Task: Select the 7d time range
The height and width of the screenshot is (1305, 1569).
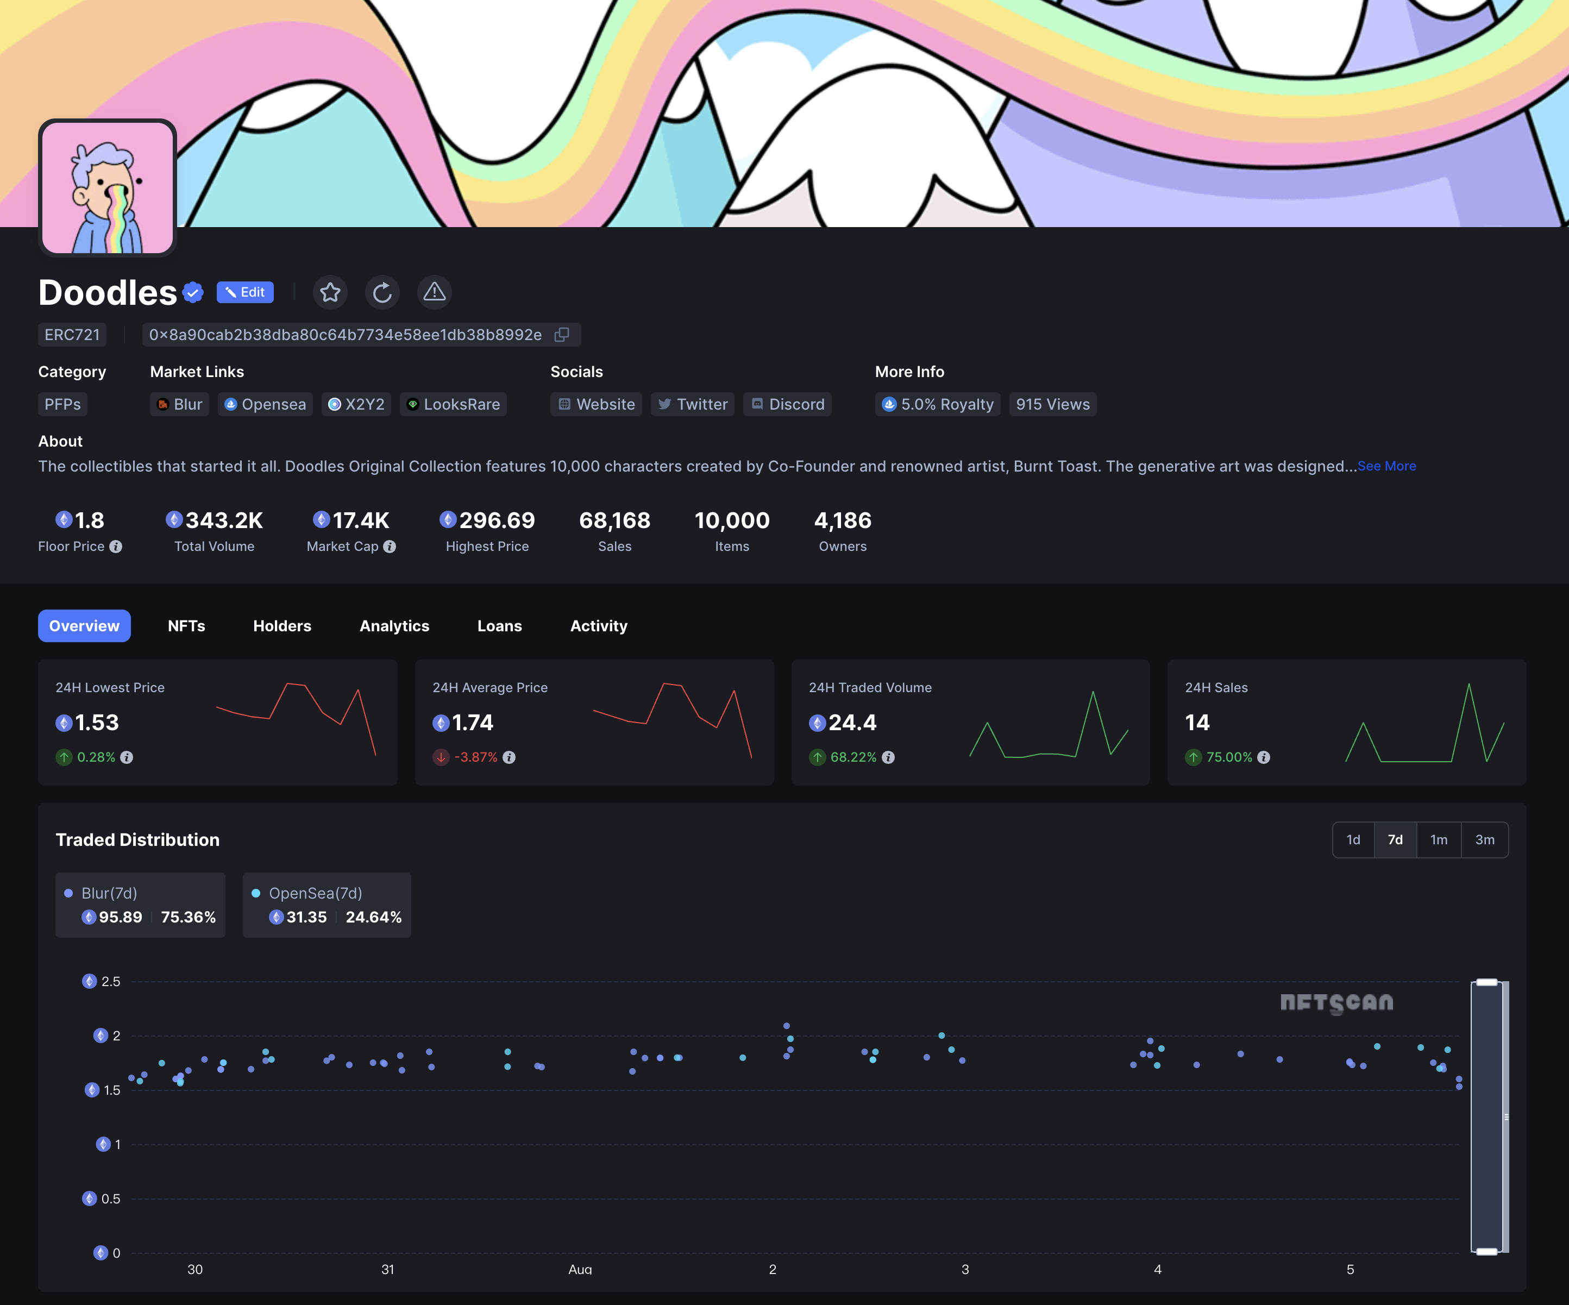Action: tap(1395, 839)
